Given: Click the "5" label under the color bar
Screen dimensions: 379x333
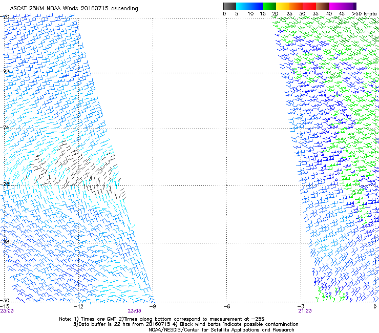Looking at the screenshot, I should coord(237,13).
